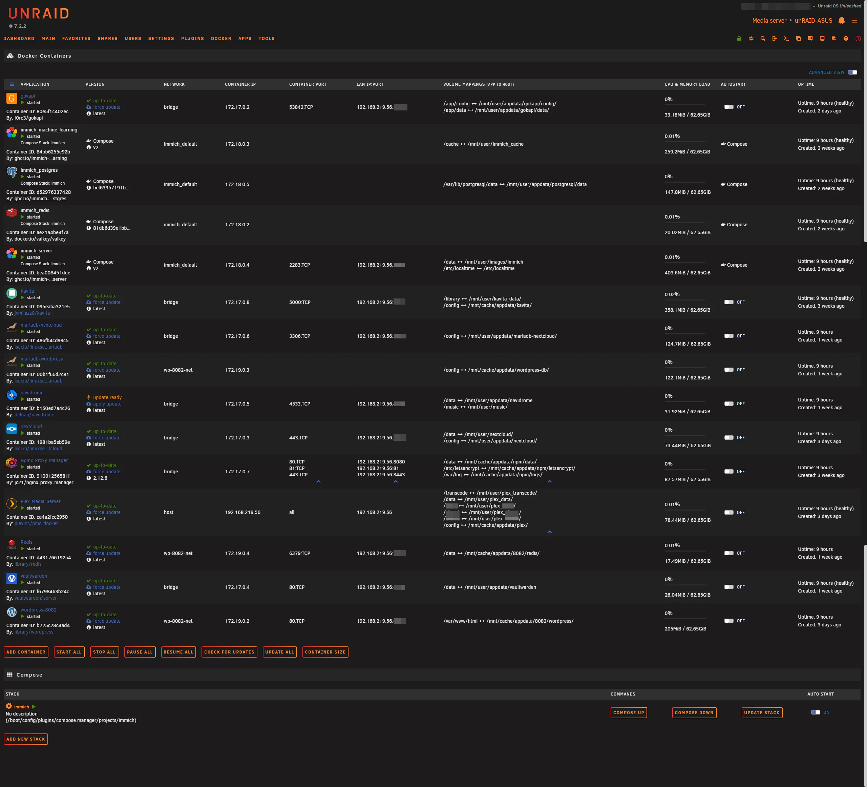Collapse Plex-Media-Server volume mappings chevron

click(550, 532)
